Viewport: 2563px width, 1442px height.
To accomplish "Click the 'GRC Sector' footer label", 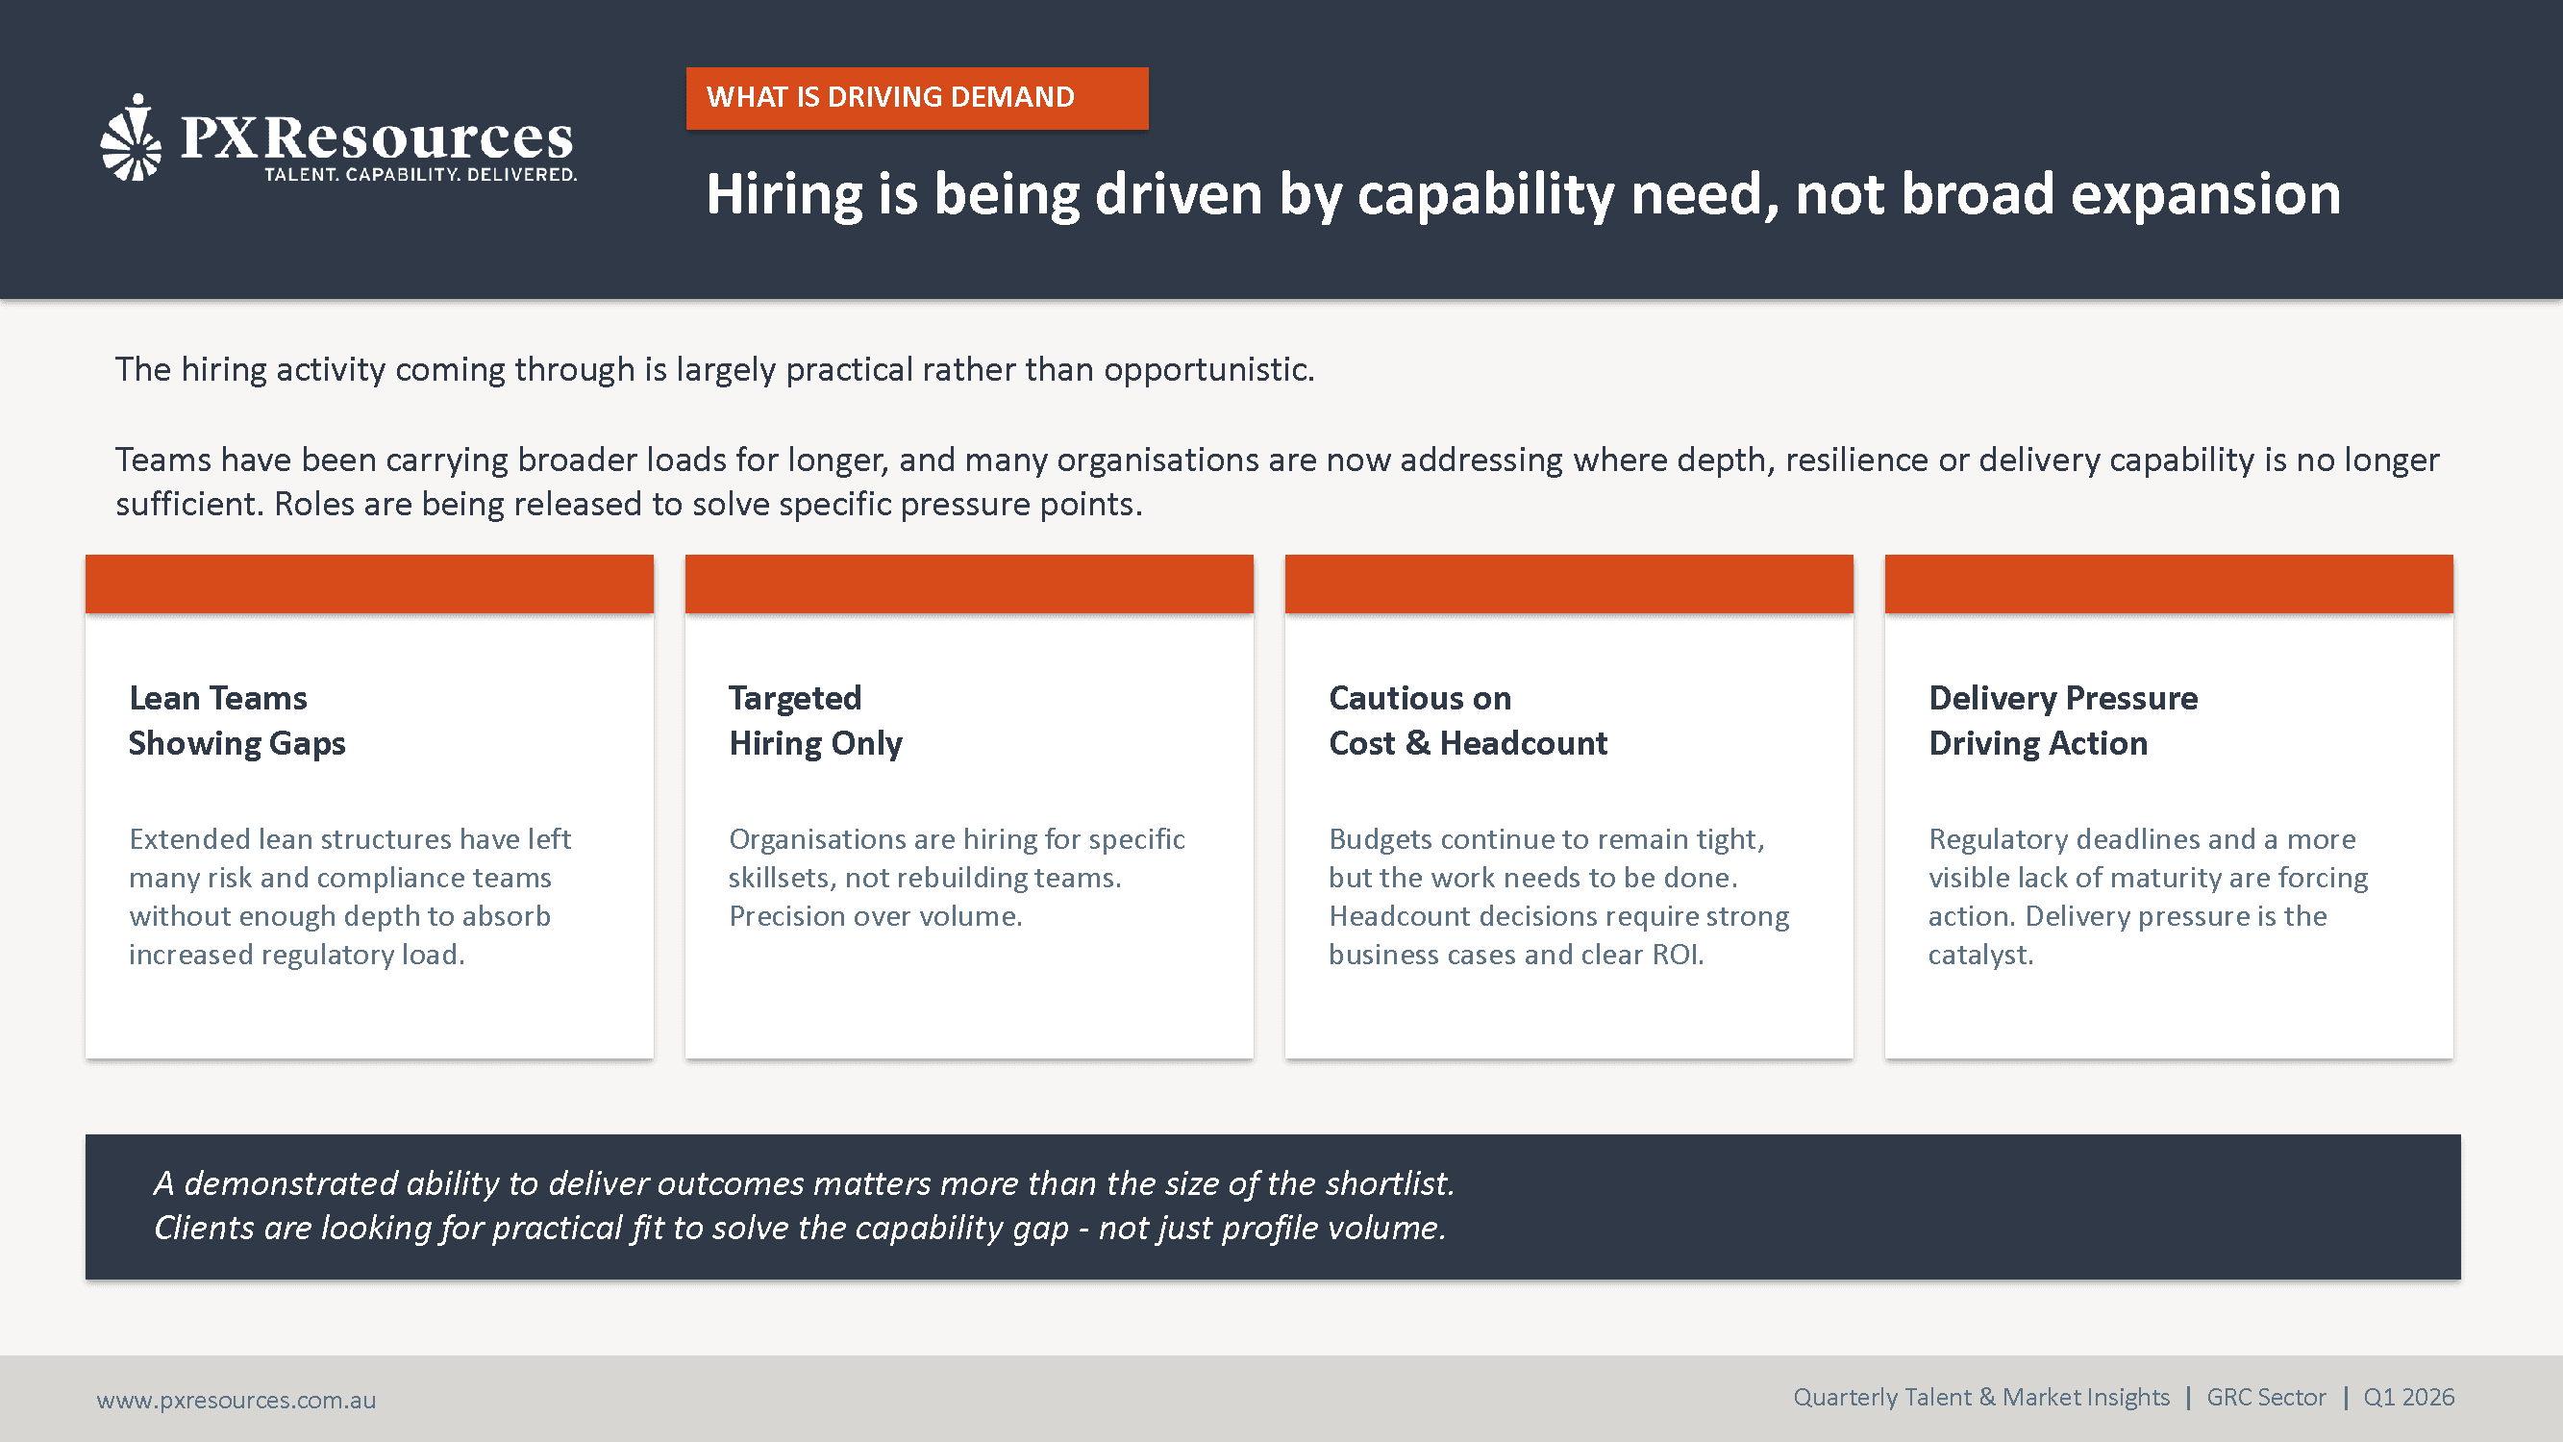I will pos(2266,1397).
